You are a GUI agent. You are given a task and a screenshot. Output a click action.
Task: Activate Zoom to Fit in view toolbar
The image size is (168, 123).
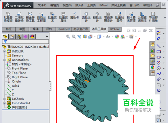(x=68, y=37)
